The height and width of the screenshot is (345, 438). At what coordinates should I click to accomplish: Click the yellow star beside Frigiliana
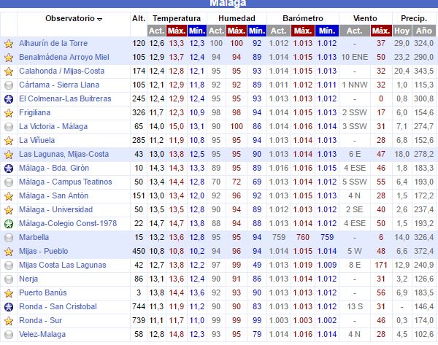click(9, 113)
